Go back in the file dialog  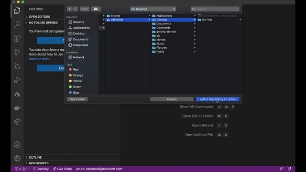[x=70, y=9]
